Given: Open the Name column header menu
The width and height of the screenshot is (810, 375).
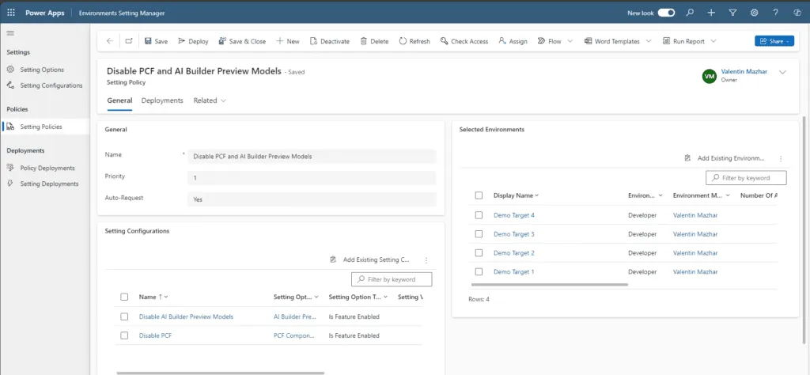Looking at the screenshot, I should point(153,297).
